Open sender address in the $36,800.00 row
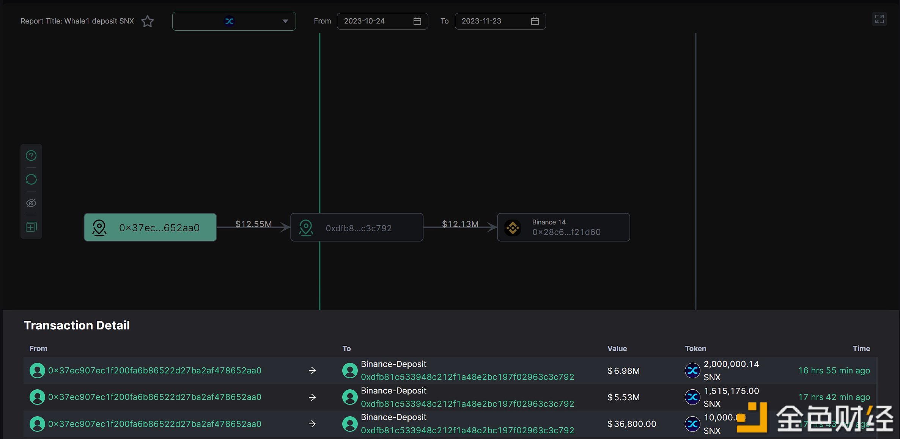900x439 pixels. tap(155, 424)
